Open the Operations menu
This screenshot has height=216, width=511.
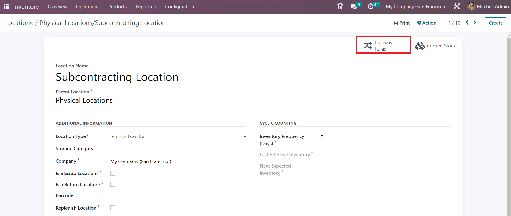87,7
